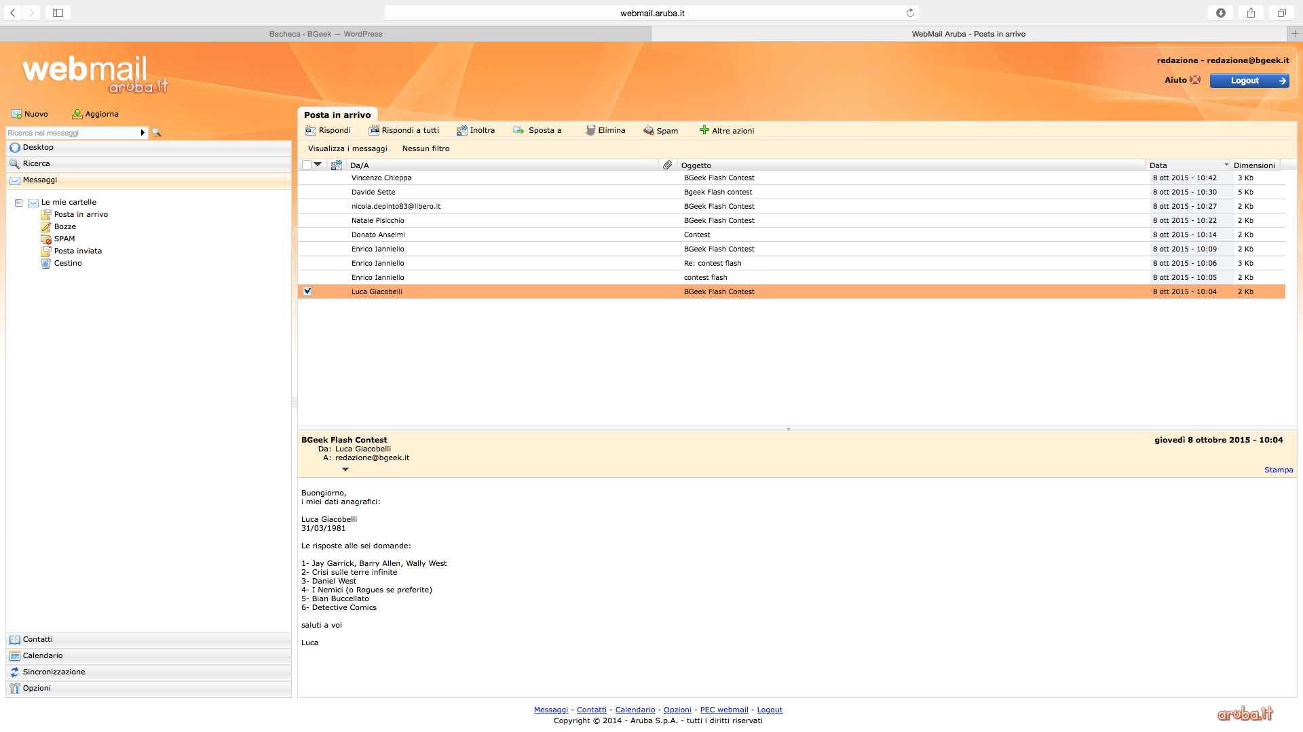Click the Ricerca nei messaggi field
Viewport: 1303px width, 732px height.
coord(71,133)
